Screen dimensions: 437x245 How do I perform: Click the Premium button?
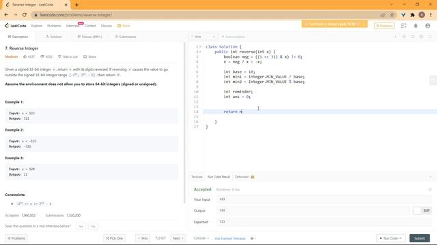[384, 26]
